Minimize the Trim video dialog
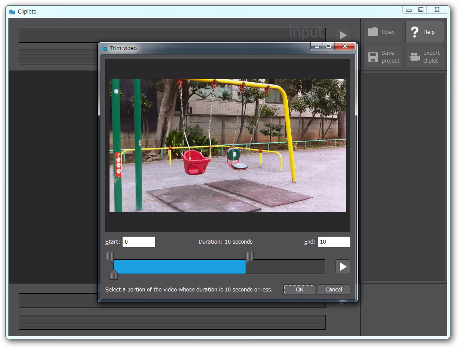 pyautogui.click(x=317, y=46)
